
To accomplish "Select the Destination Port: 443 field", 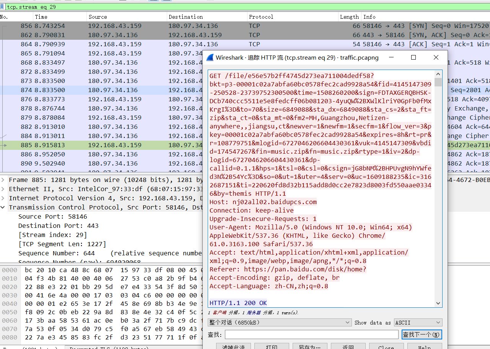I will click(59, 226).
